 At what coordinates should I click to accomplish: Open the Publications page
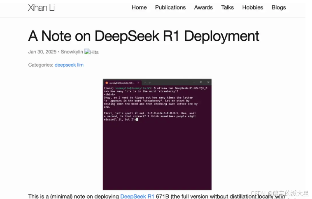(170, 7)
